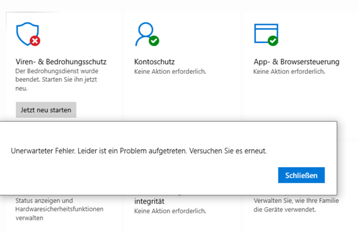
Task: Open the Viren- & Bedrohungsschutz heading
Action: tap(61, 62)
